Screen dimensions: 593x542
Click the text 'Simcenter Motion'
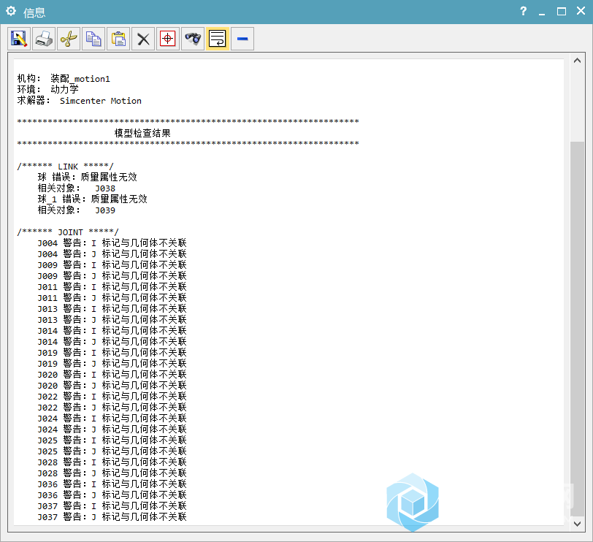point(101,101)
